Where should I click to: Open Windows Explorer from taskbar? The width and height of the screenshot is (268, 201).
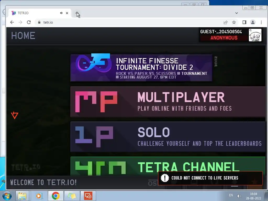point(23,196)
